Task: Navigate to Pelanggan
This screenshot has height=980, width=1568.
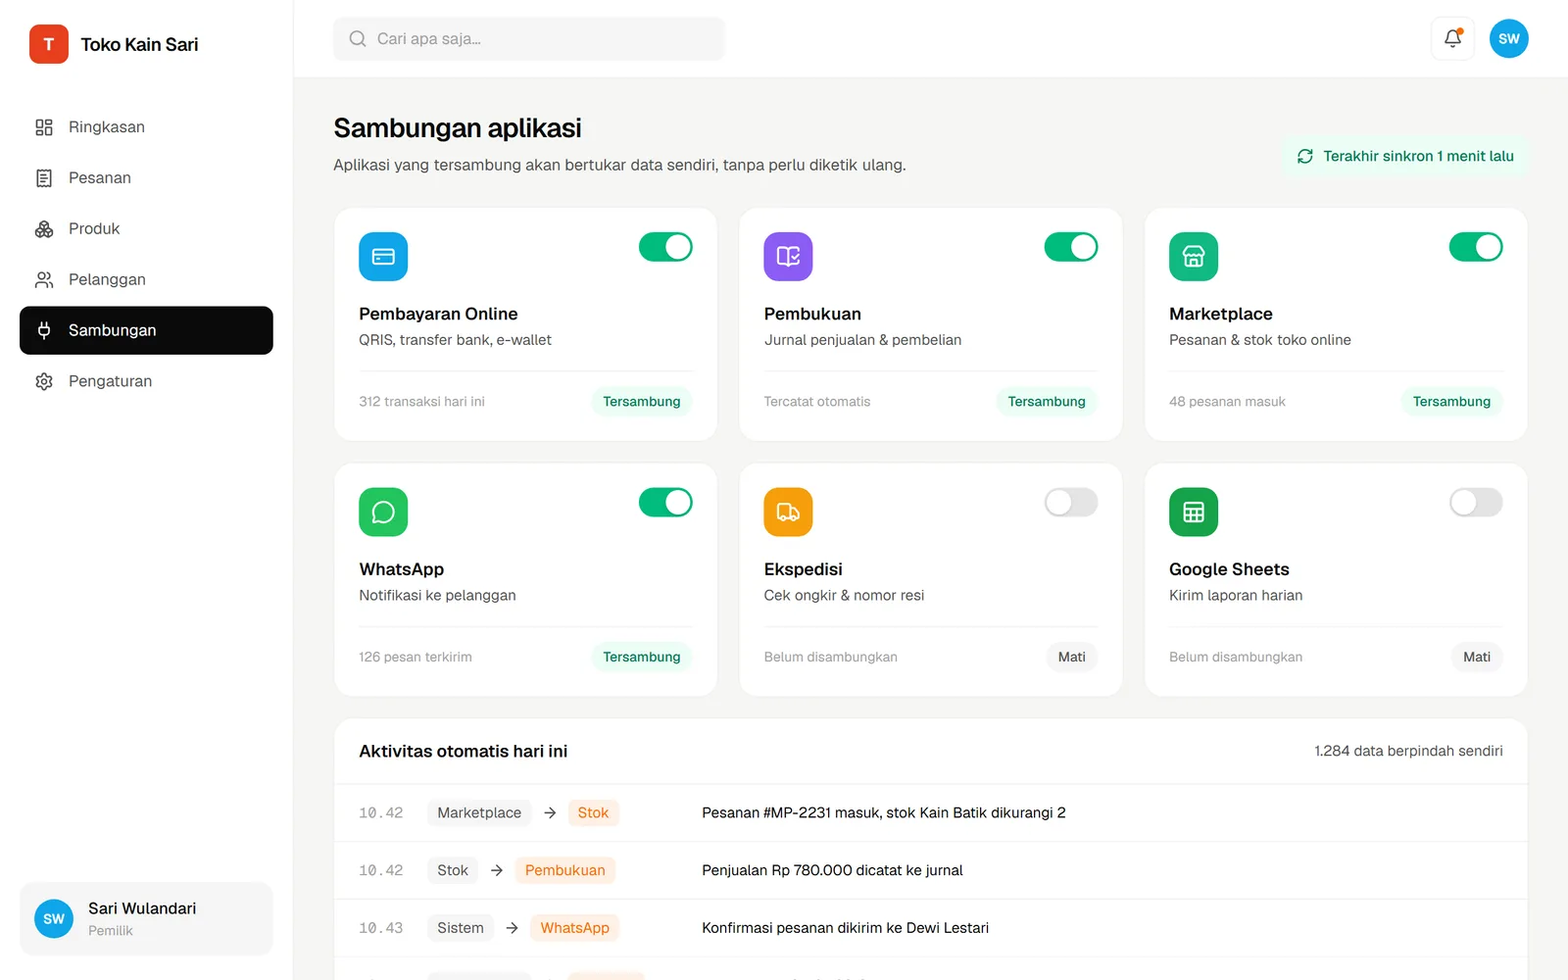Action: click(146, 280)
